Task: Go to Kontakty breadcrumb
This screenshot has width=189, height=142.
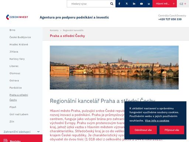Action: click(x=54, y=30)
